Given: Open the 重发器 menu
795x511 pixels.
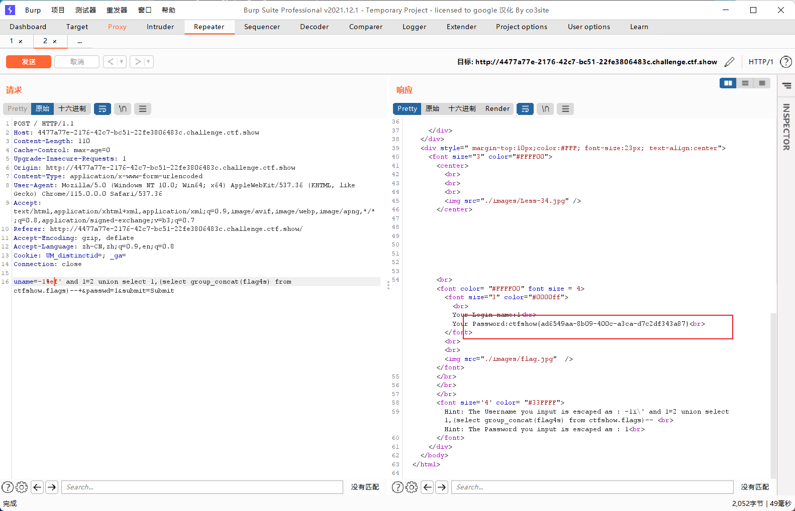Looking at the screenshot, I should click(117, 10).
